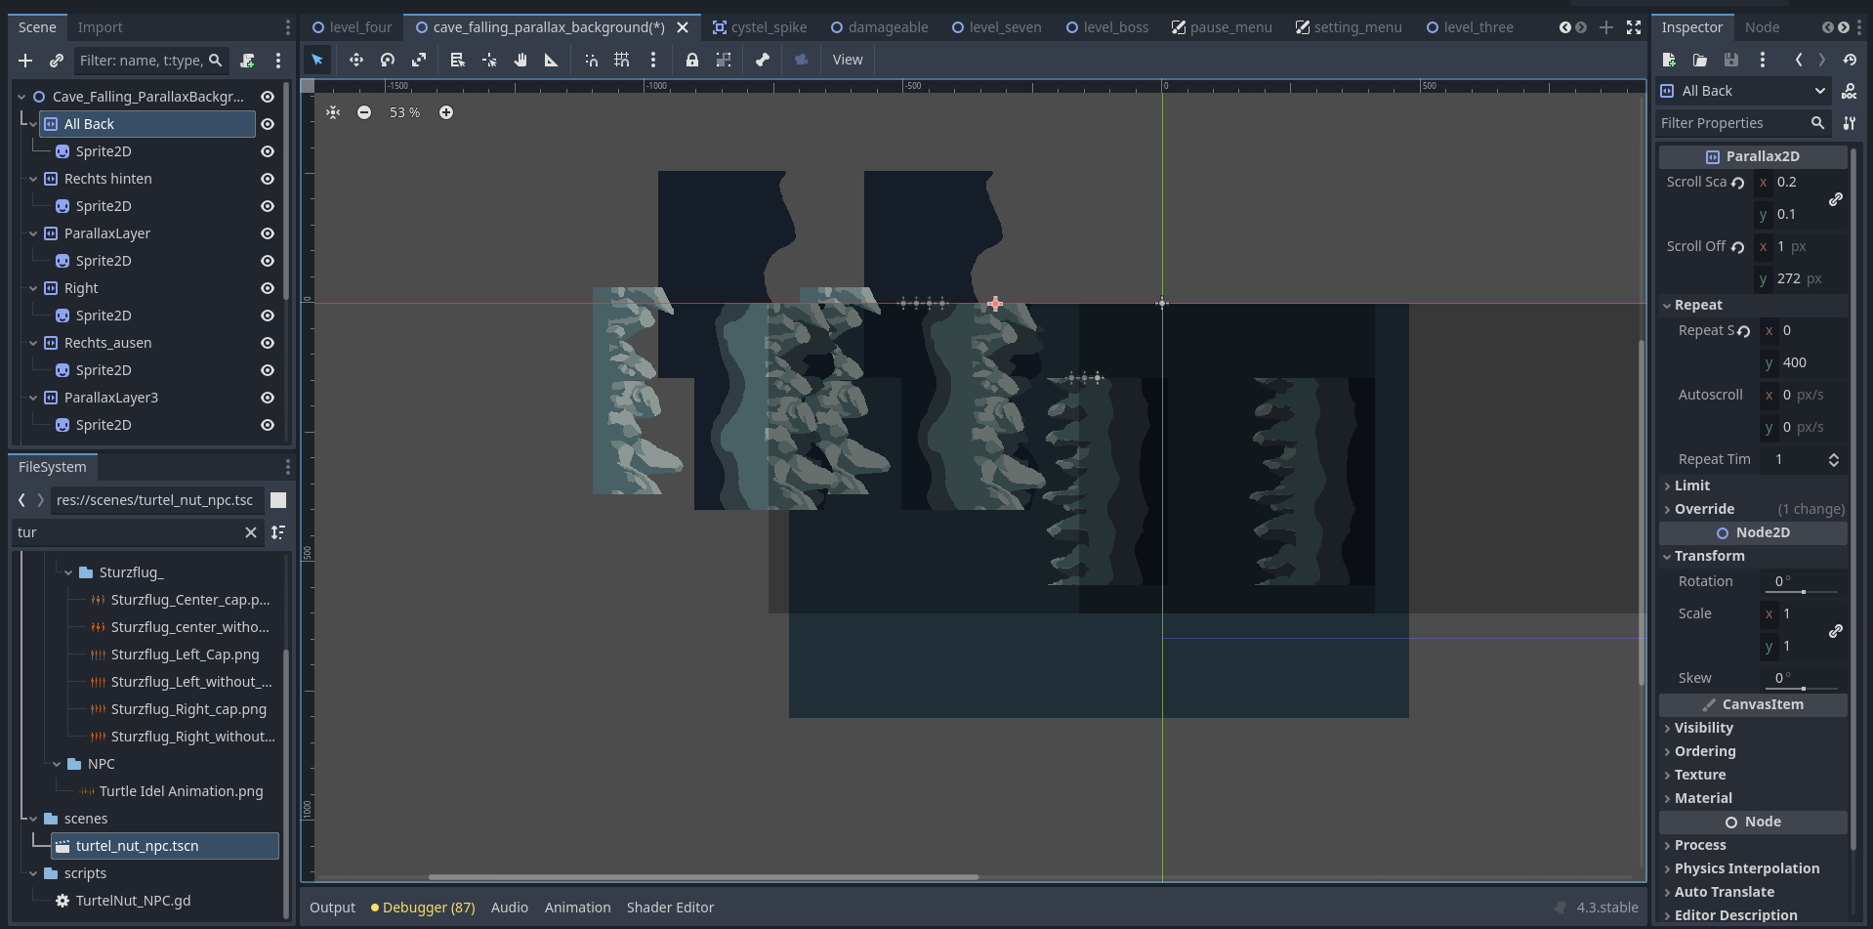Lock the selected node

pyautogui.click(x=692, y=60)
